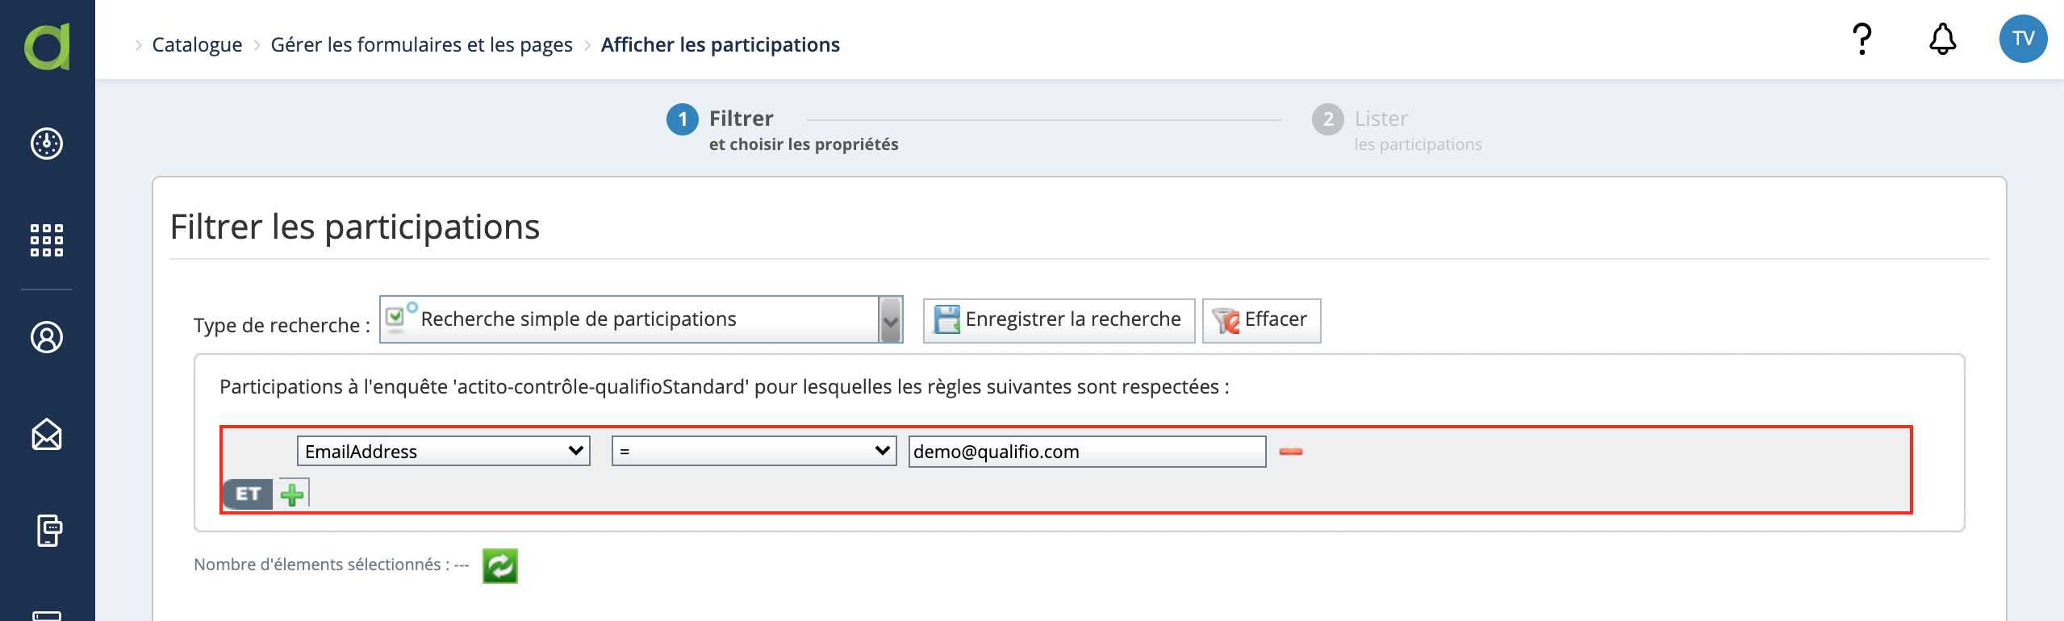Open the profiles user icon in sidebar
2064x621 pixels.
tap(47, 337)
